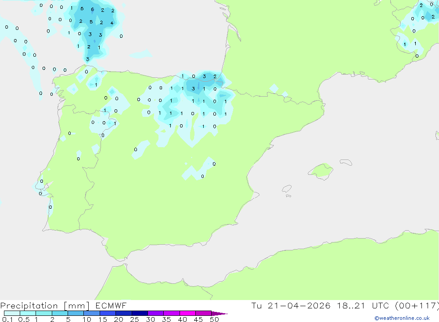The width and height of the screenshot is (439, 322).
Task: Click the legend swatch between 0.1 and 0.5
Action: coord(12,313)
